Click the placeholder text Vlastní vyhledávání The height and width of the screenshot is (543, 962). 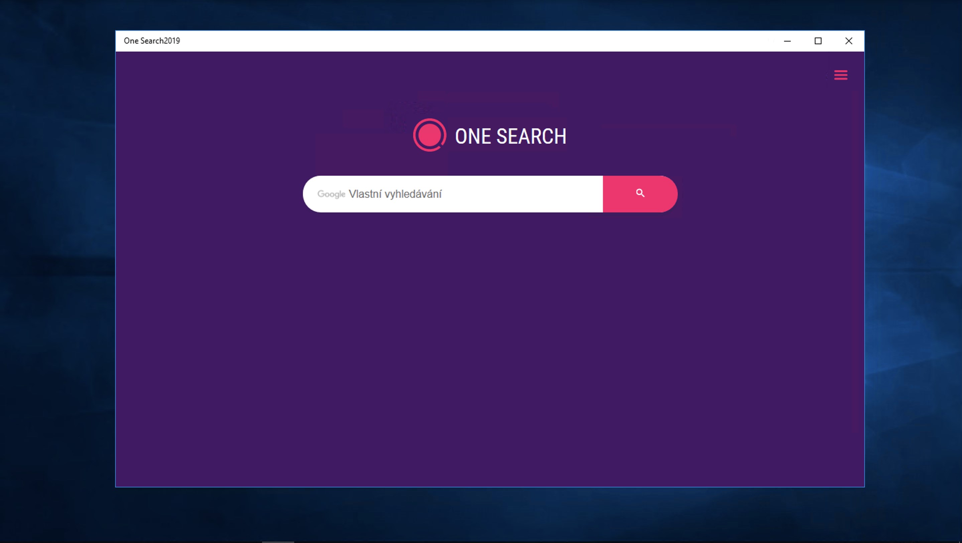click(395, 194)
